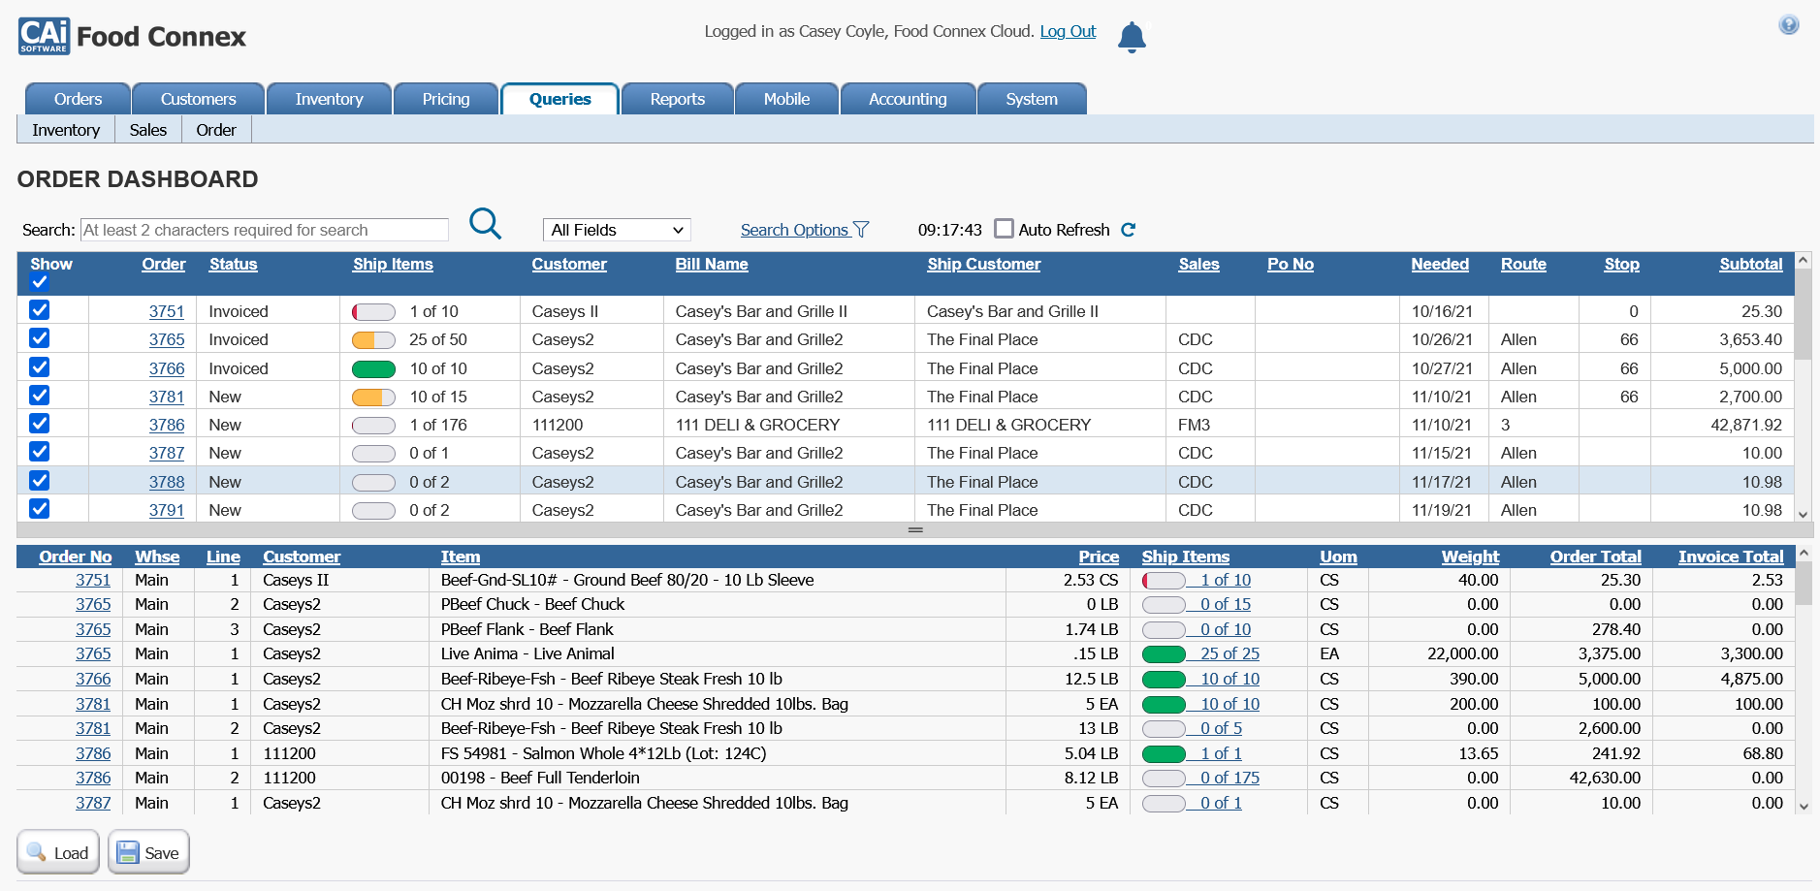Click the detail grid scroll down arrow
The image size is (1820, 891).
pos(1804,806)
